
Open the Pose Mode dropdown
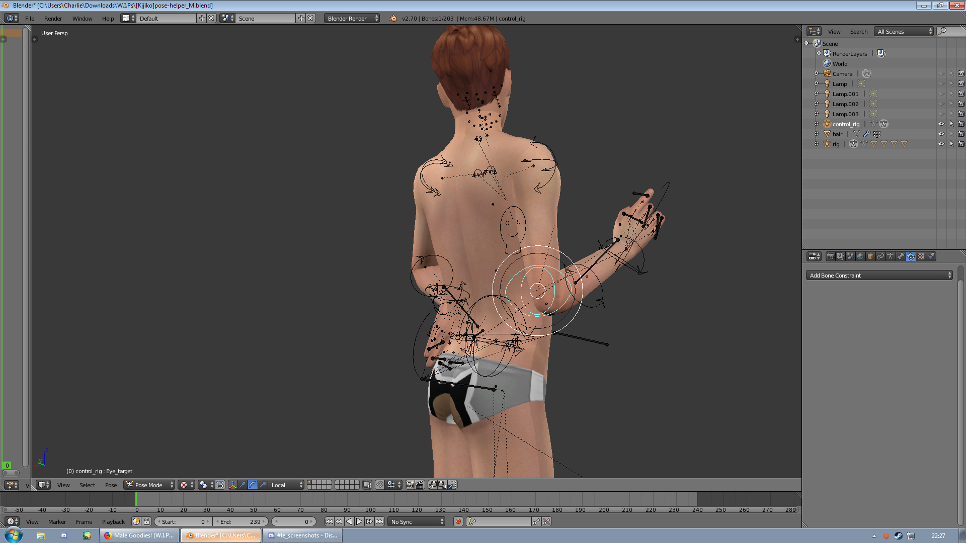click(x=149, y=485)
